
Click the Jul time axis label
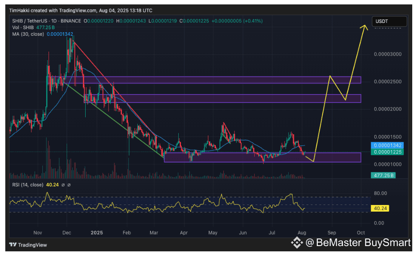click(272, 233)
